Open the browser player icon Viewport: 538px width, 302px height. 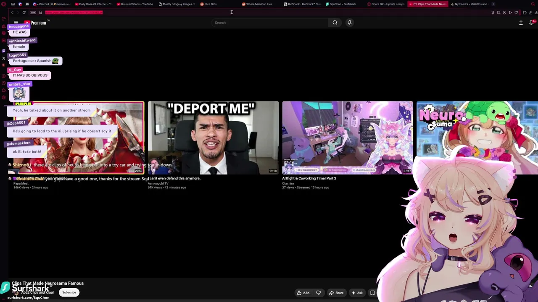coord(510,13)
